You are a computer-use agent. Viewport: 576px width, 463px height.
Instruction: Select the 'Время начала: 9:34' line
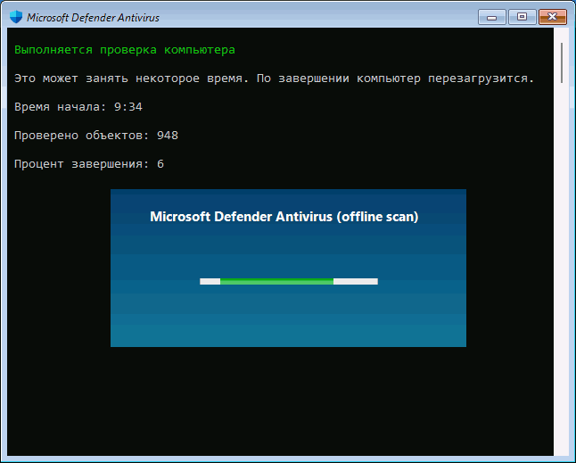click(78, 107)
